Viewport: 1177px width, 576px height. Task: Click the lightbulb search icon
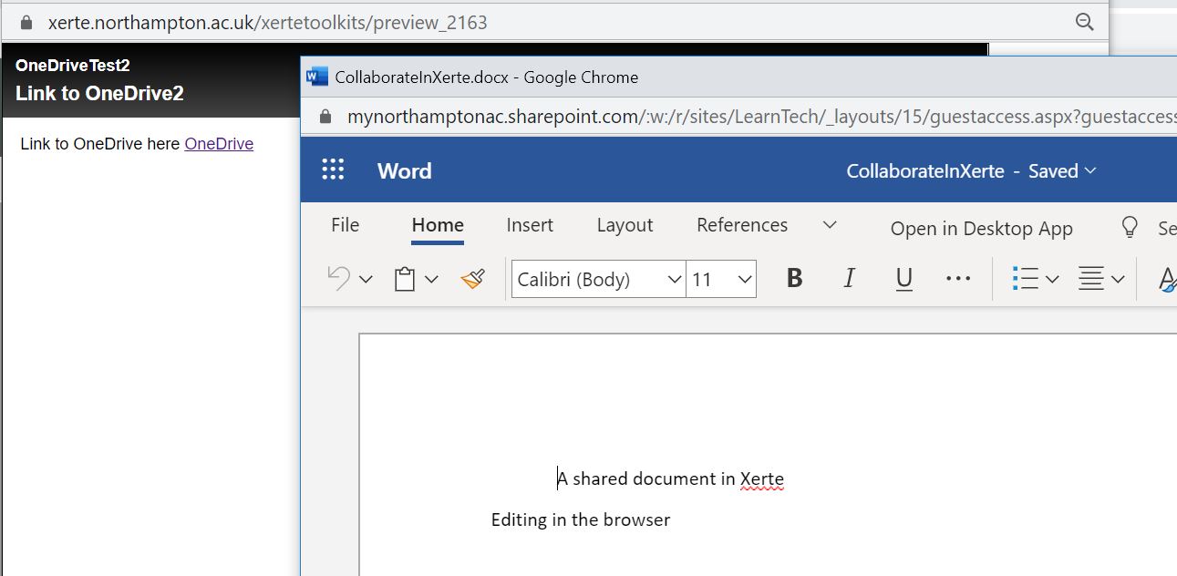coord(1130,227)
